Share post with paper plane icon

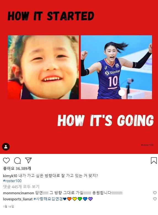pos(28,160)
